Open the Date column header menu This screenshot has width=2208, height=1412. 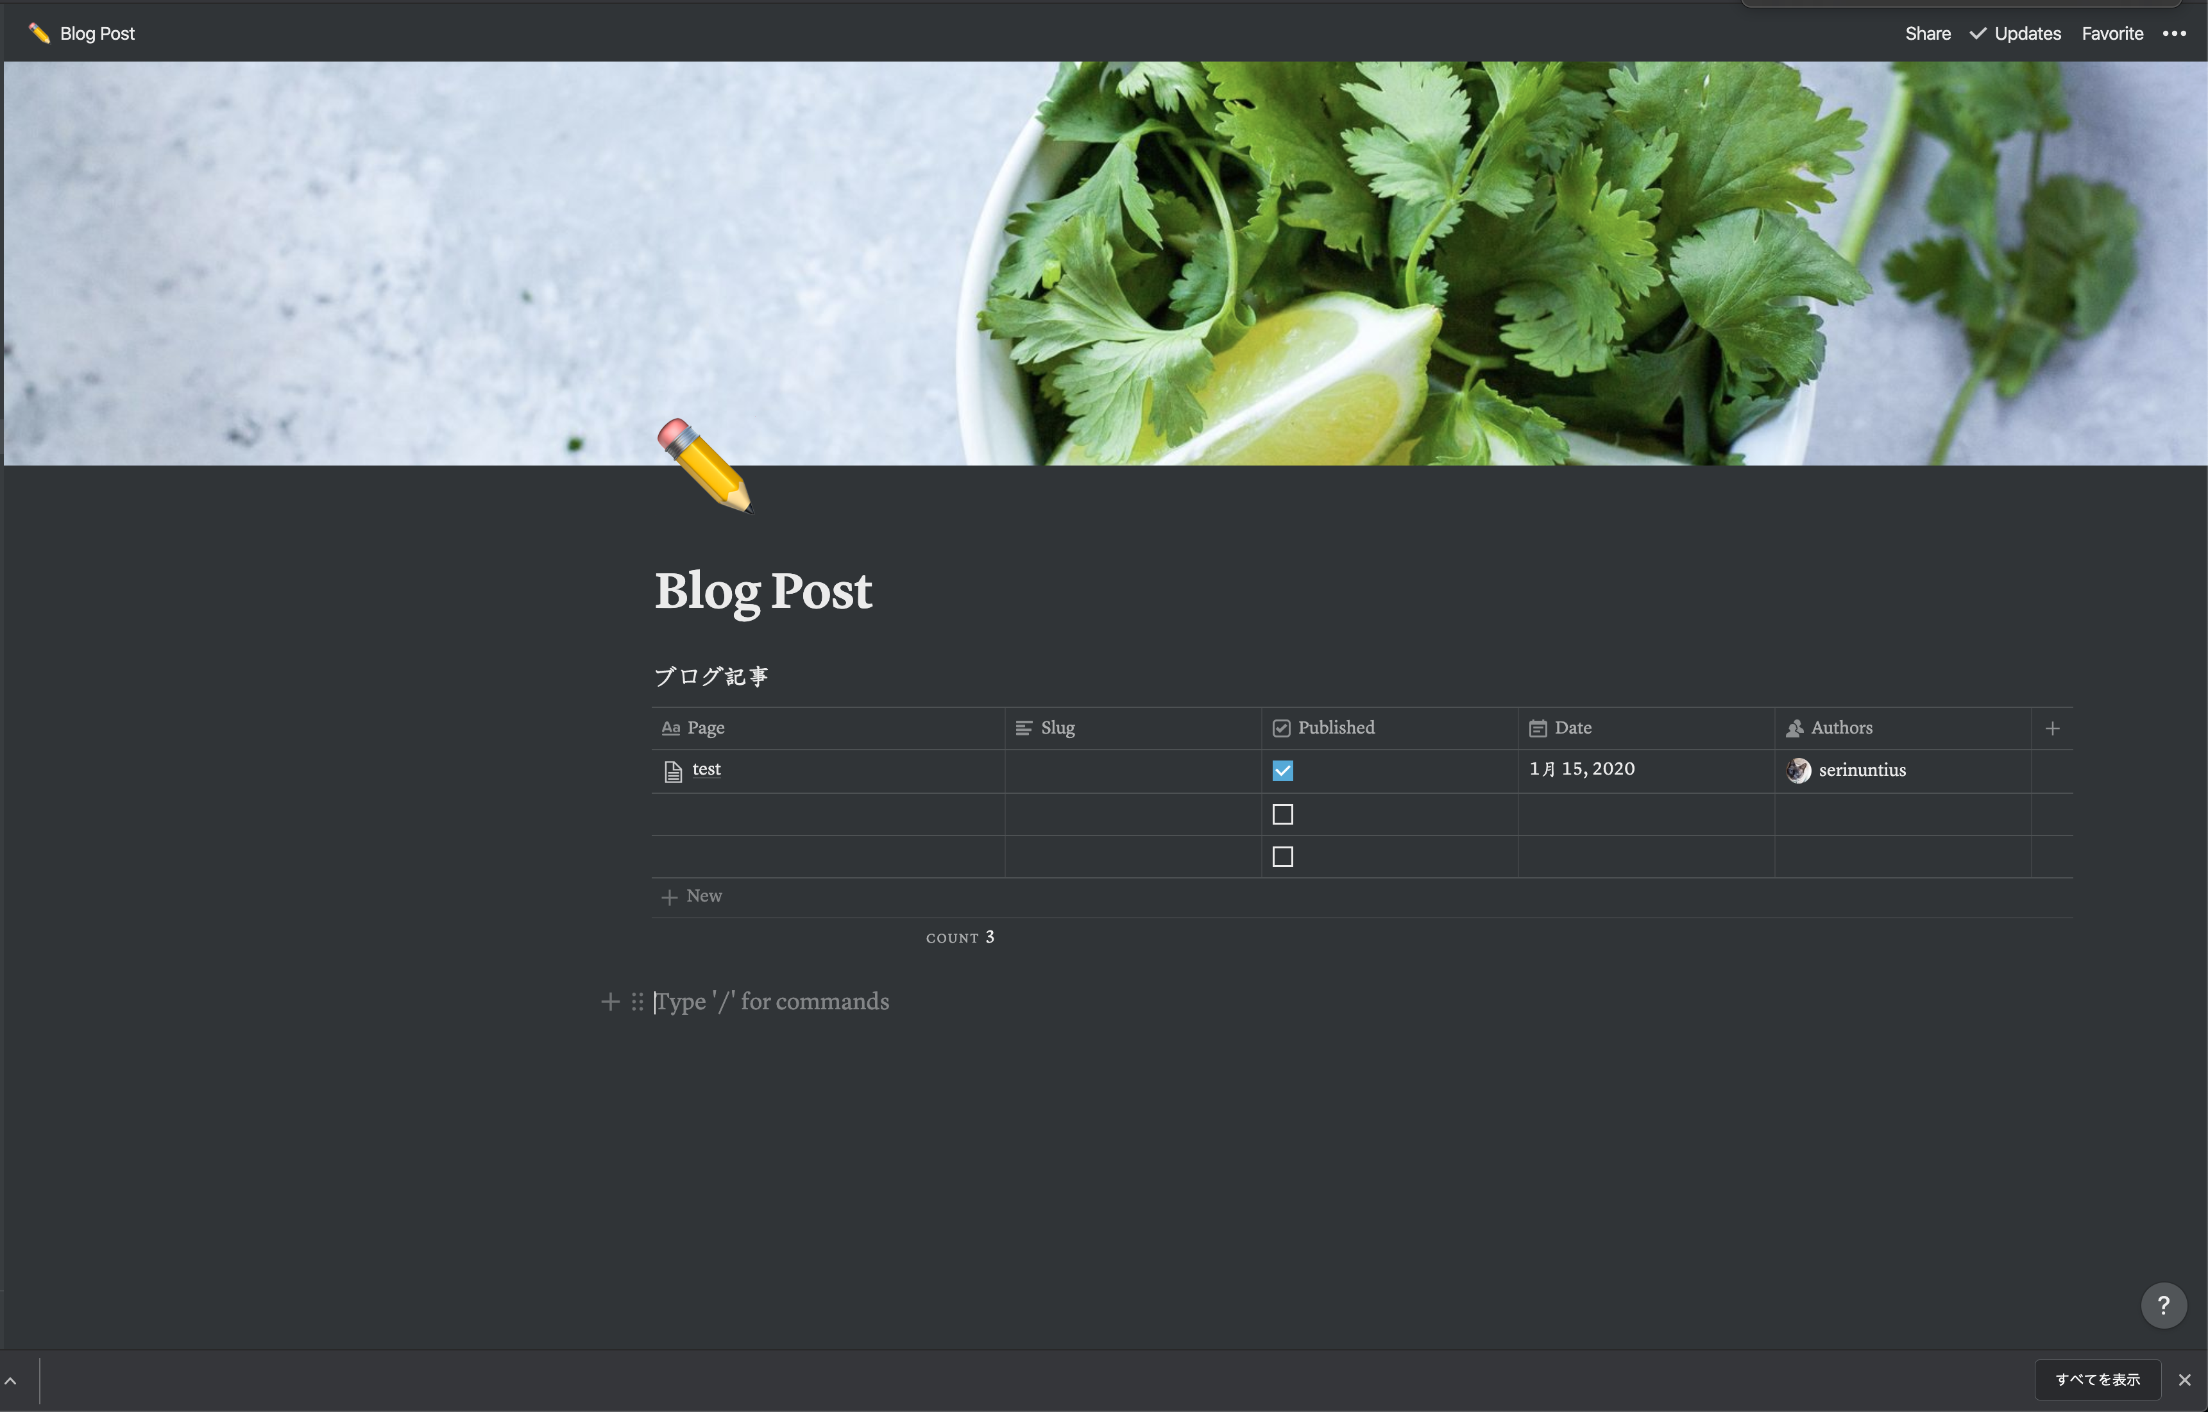pos(1572,728)
